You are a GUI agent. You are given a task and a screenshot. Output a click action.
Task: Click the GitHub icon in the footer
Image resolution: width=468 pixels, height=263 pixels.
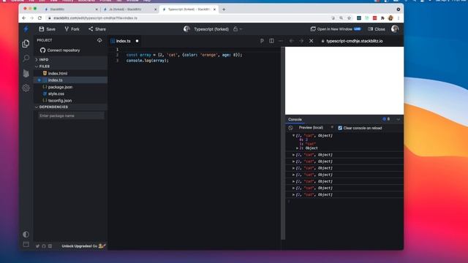(44, 246)
